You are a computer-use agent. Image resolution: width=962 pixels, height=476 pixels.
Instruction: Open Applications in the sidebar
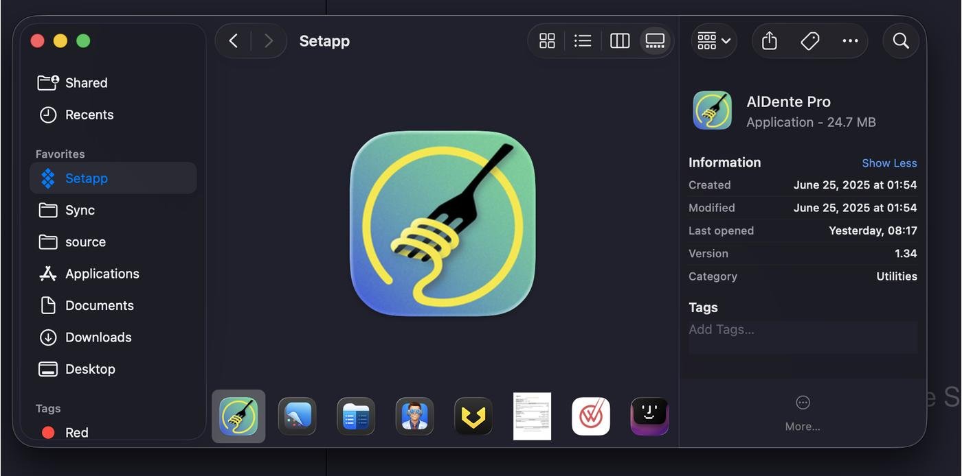tap(113, 274)
